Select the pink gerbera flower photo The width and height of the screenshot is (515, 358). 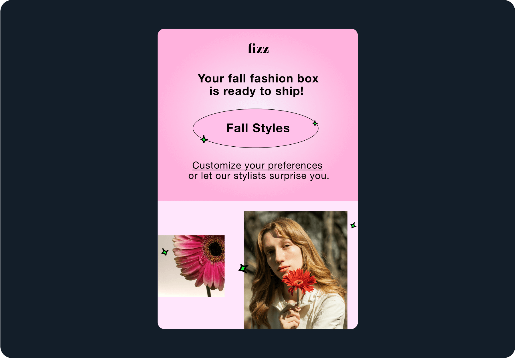(191, 266)
